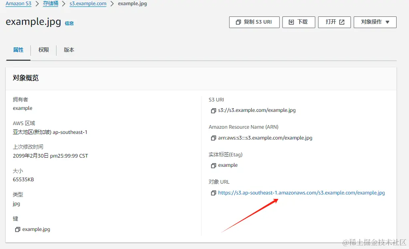
Task: Click the size value 65535KB
Action: coord(24,180)
